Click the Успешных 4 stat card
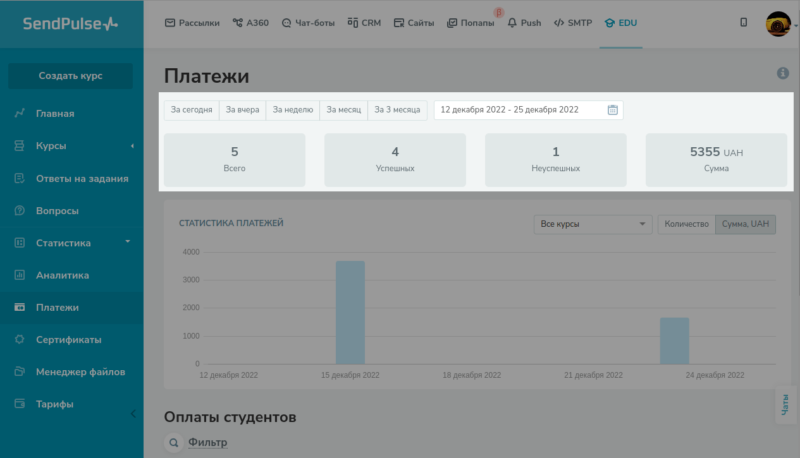 pos(395,160)
